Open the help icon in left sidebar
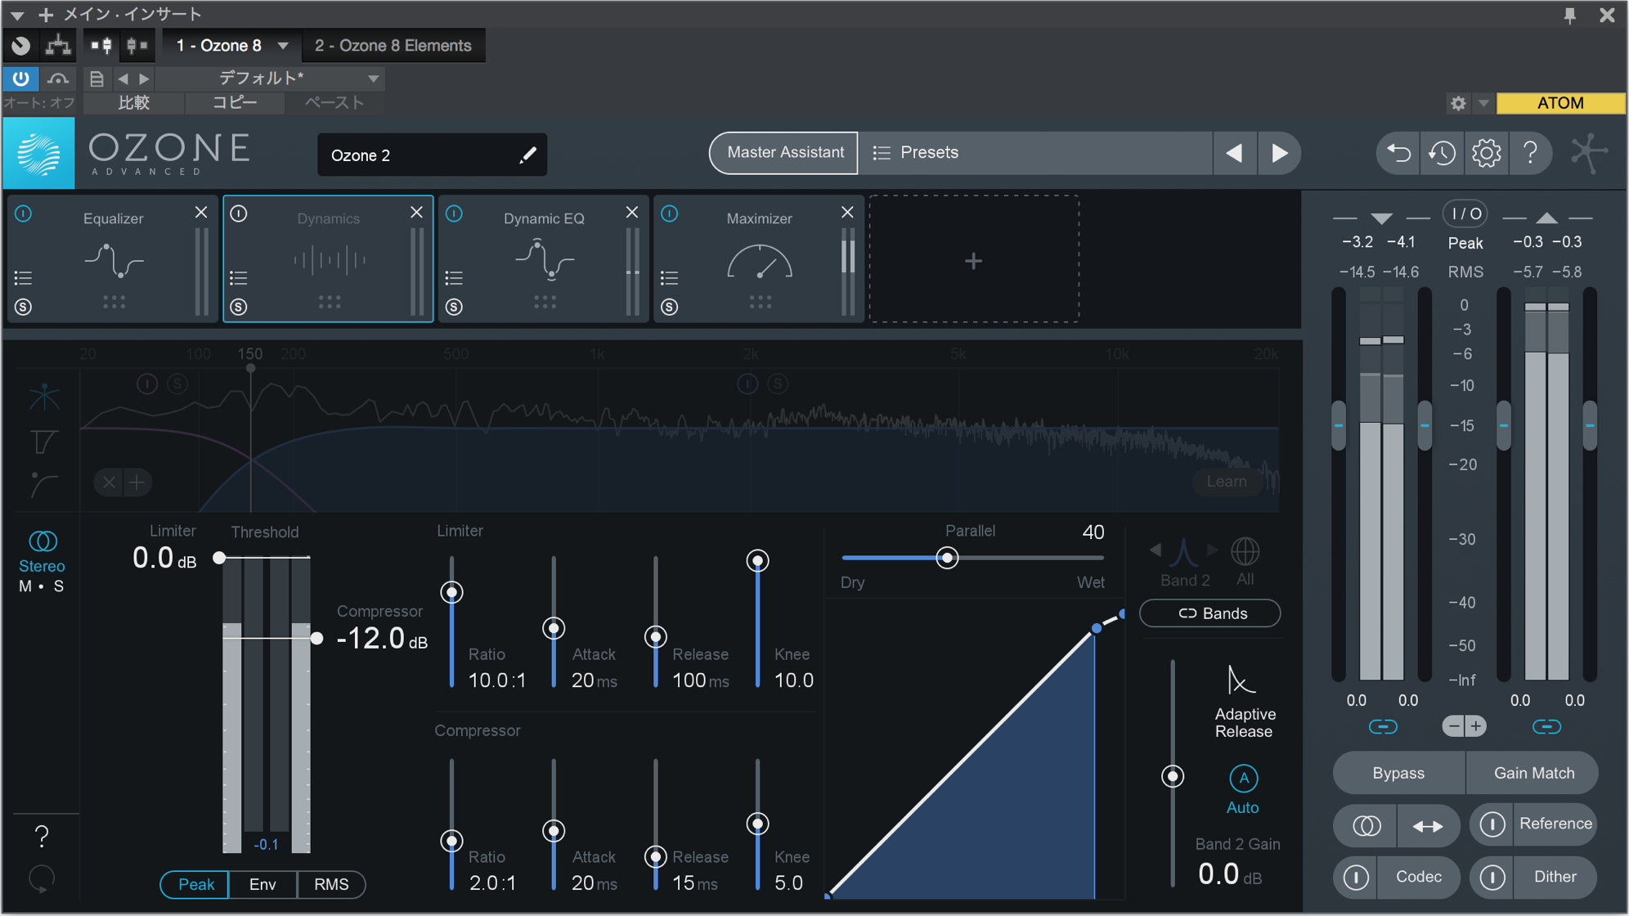 pyautogui.click(x=42, y=836)
